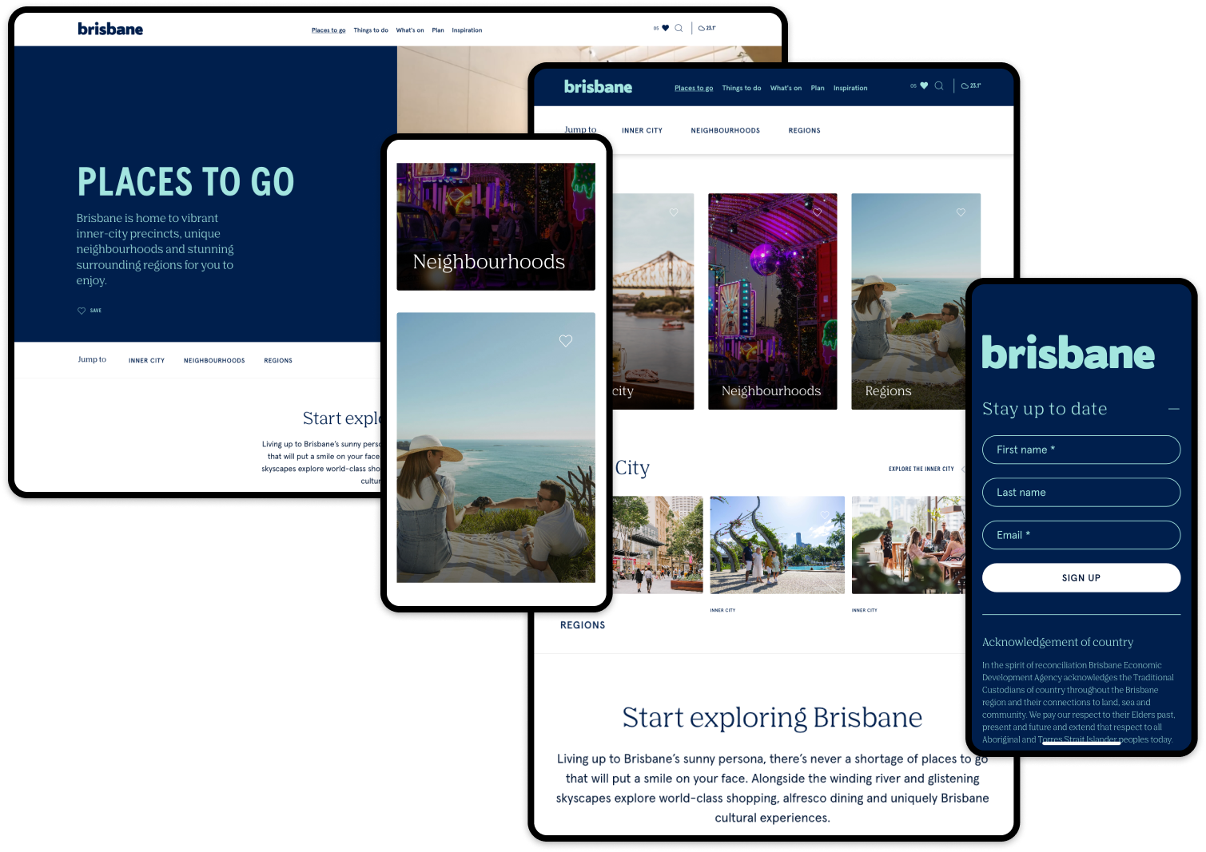Open the picnic couple card on phone mockup

pos(496,447)
